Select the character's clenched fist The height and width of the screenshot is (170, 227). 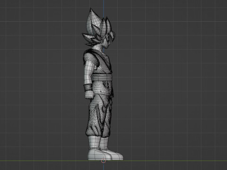tap(90, 95)
